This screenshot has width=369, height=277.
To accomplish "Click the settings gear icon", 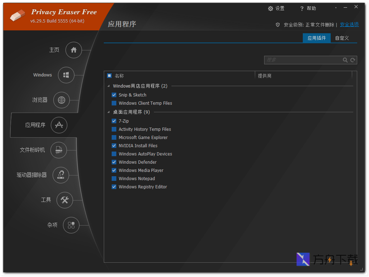I will [x=270, y=9].
